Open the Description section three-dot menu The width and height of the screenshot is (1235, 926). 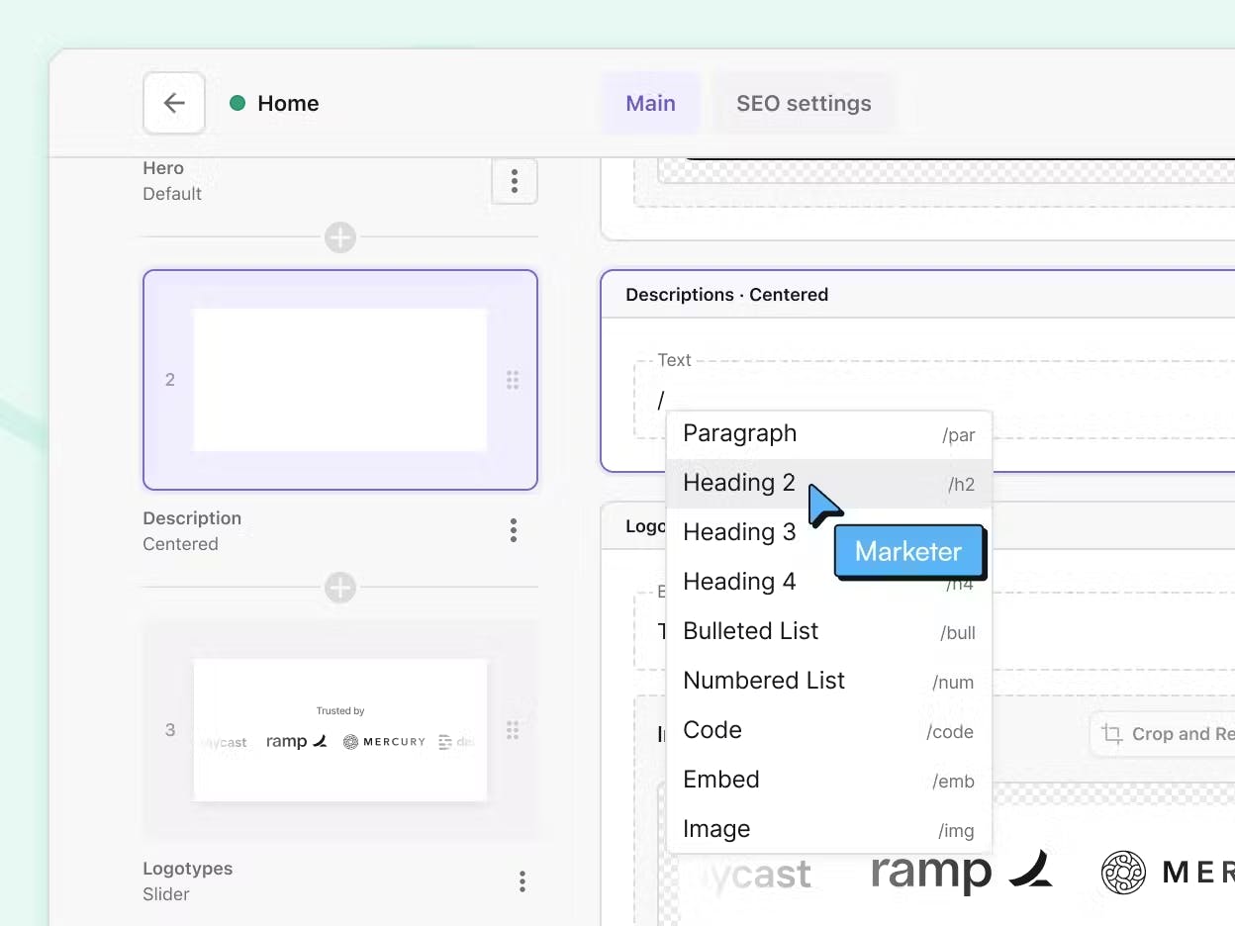point(513,531)
